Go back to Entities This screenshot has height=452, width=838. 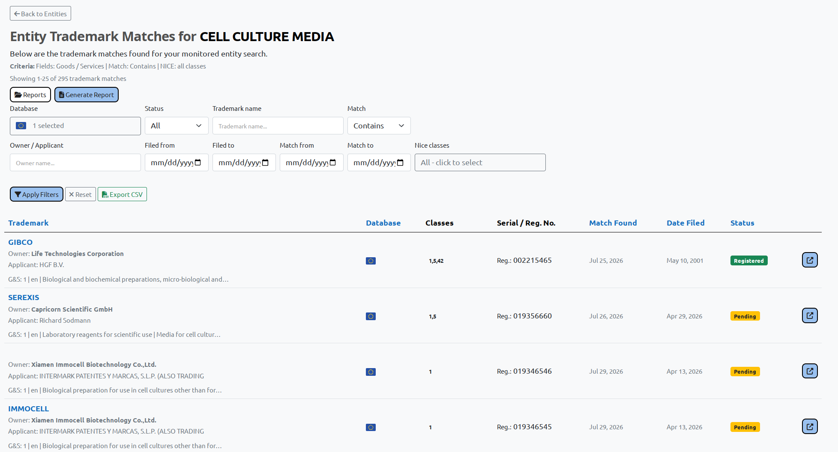(40, 14)
